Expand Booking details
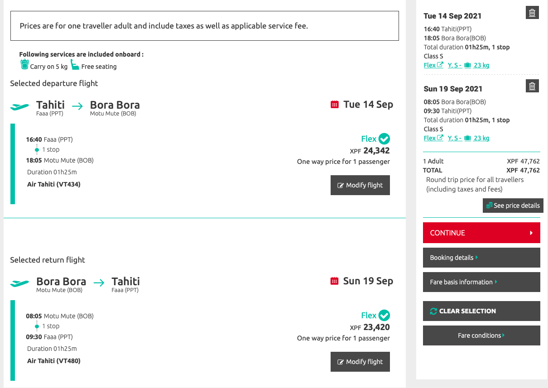Image resolution: width=548 pixels, height=388 pixels. (x=481, y=258)
